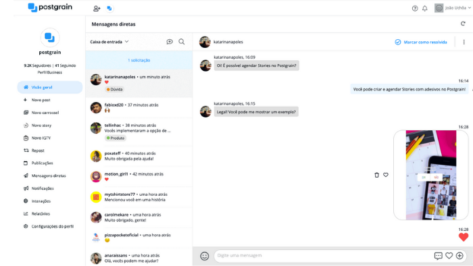Delete the sent image with trash icon
473x266 pixels.
376,175
